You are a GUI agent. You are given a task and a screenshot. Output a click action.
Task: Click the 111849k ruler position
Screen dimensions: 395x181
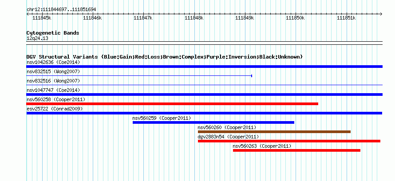tap(245, 18)
